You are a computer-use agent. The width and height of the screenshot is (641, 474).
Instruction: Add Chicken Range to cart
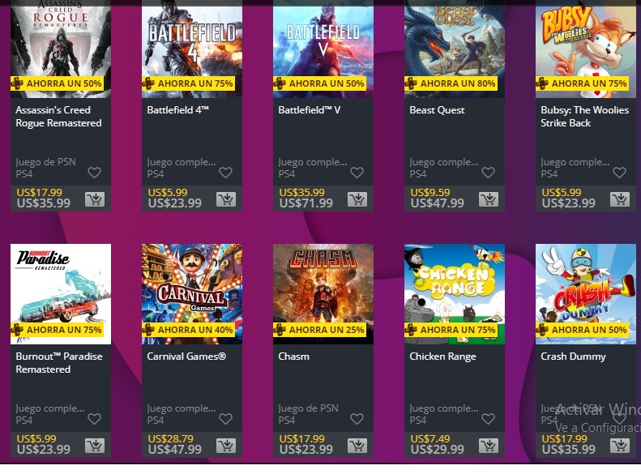point(488,446)
